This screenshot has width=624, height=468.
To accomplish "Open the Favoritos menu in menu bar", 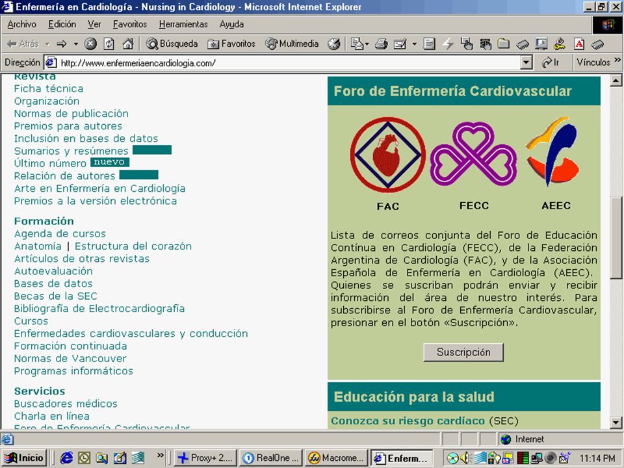I will [130, 24].
